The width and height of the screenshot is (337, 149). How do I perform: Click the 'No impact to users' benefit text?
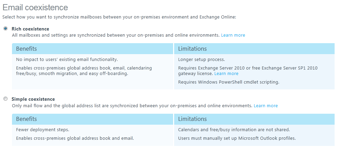(67, 59)
